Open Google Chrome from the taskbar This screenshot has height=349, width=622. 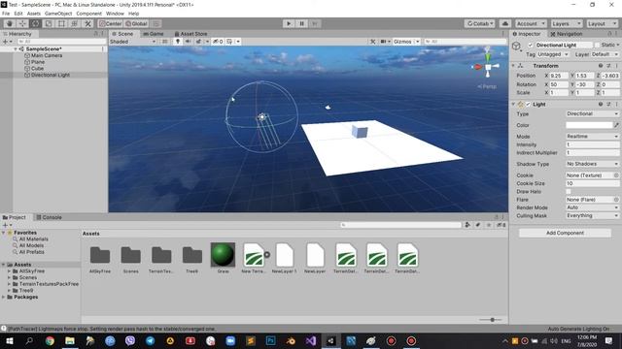(50, 340)
